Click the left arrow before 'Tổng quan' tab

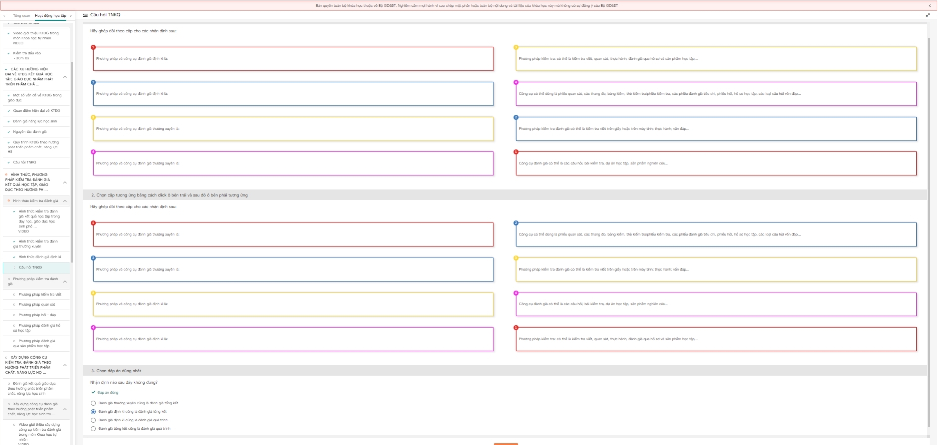point(5,16)
